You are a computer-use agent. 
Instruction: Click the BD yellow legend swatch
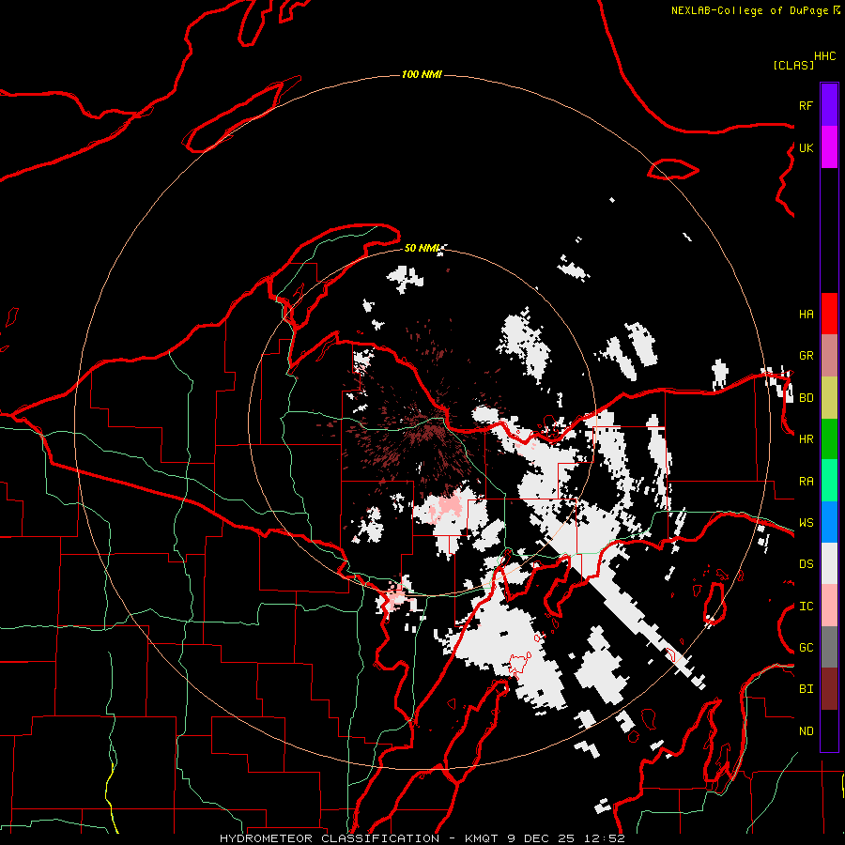pyautogui.click(x=829, y=398)
